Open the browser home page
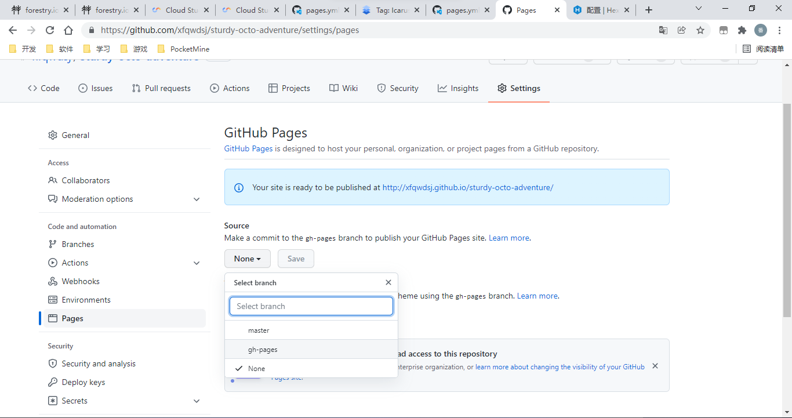The height and width of the screenshot is (418, 792). coord(68,30)
